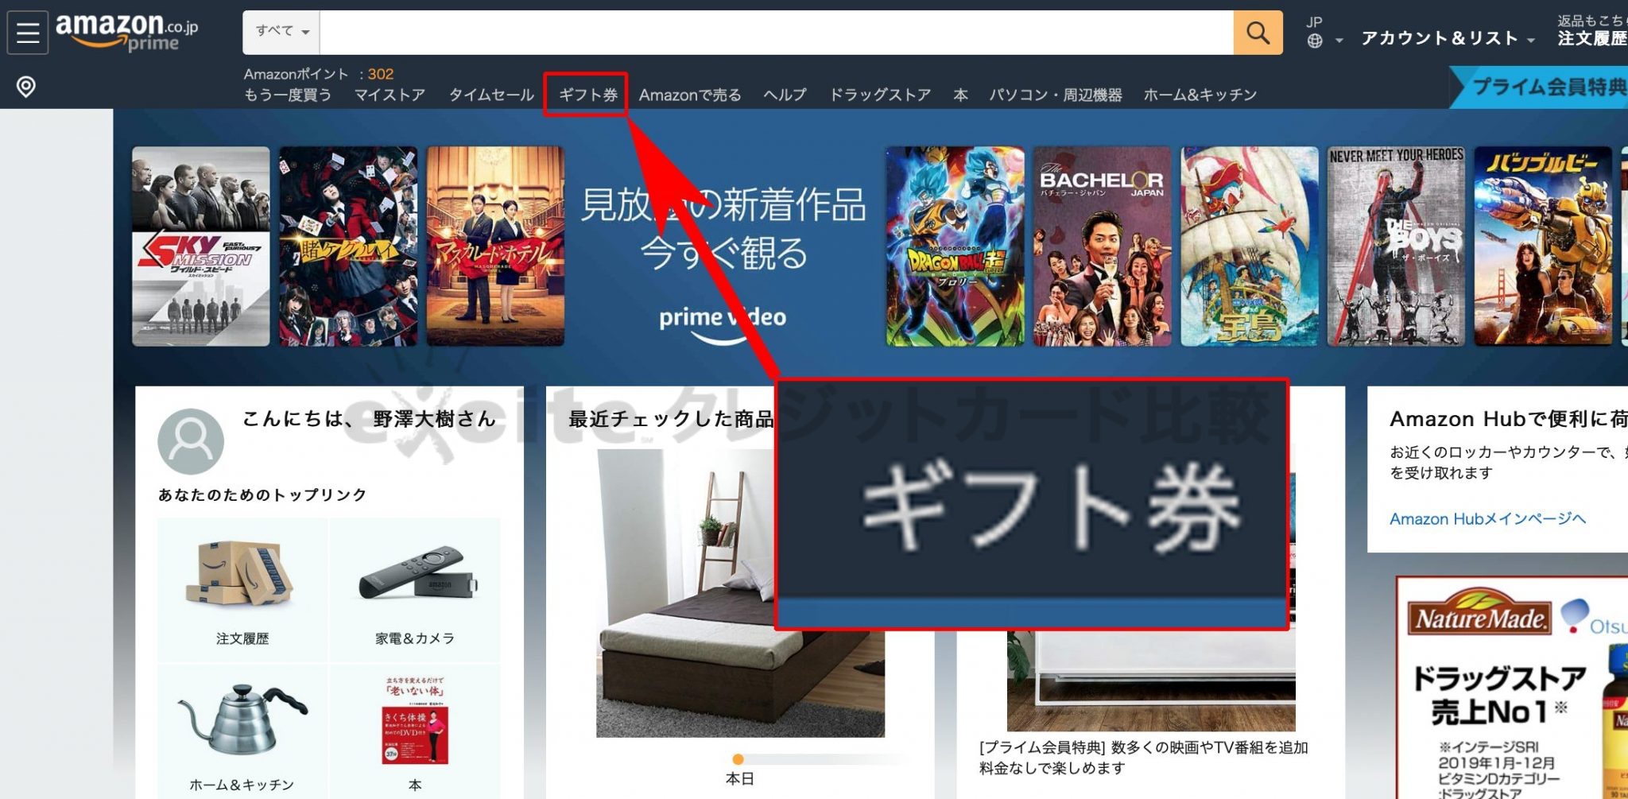This screenshot has height=799, width=1628.
Task: Click the Amazon Hubメインページへ link
Action: (1487, 518)
